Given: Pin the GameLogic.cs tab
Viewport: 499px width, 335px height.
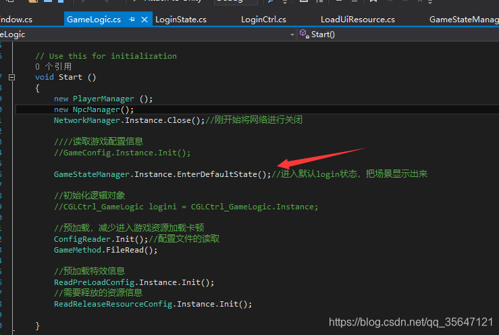Looking at the screenshot, I should coord(132,20).
